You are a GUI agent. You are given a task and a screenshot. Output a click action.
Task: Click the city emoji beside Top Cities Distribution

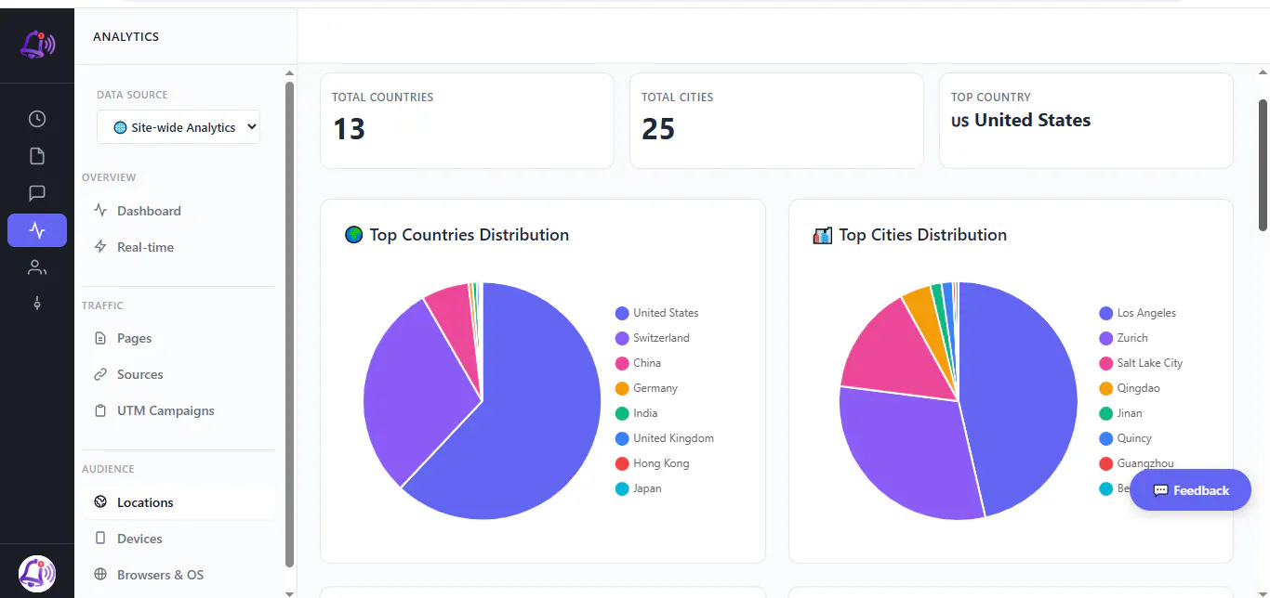pyautogui.click(x=822, y=235)
